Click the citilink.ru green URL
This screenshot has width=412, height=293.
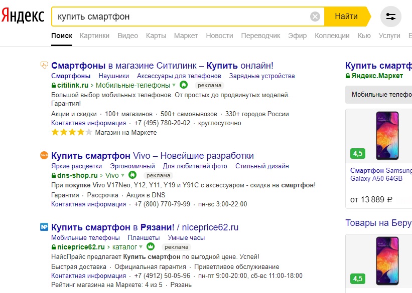pyautogui.click(x=73, y=85)
